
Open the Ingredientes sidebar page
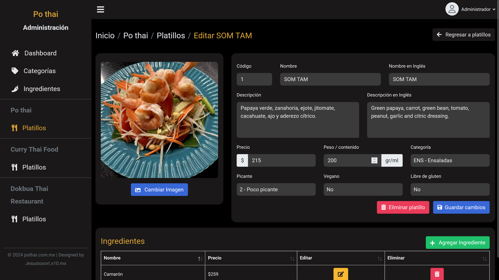pyautogui.click(x=41, y=89)
